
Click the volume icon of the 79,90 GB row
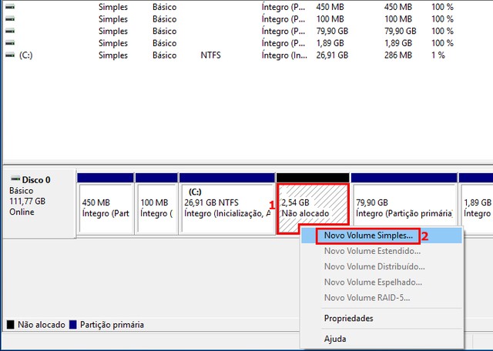(x=10, y=31)
